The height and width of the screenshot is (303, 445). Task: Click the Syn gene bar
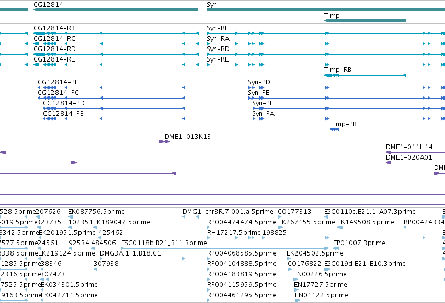(326, 10)
